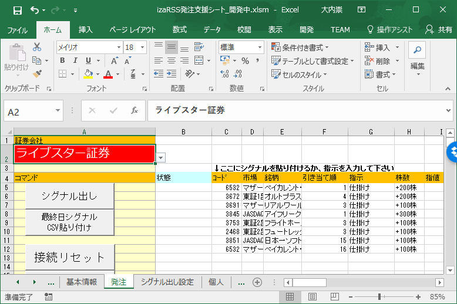The image size is (457, 304).
Task: Merge and center the cells
Action: [x=199, y=60]
